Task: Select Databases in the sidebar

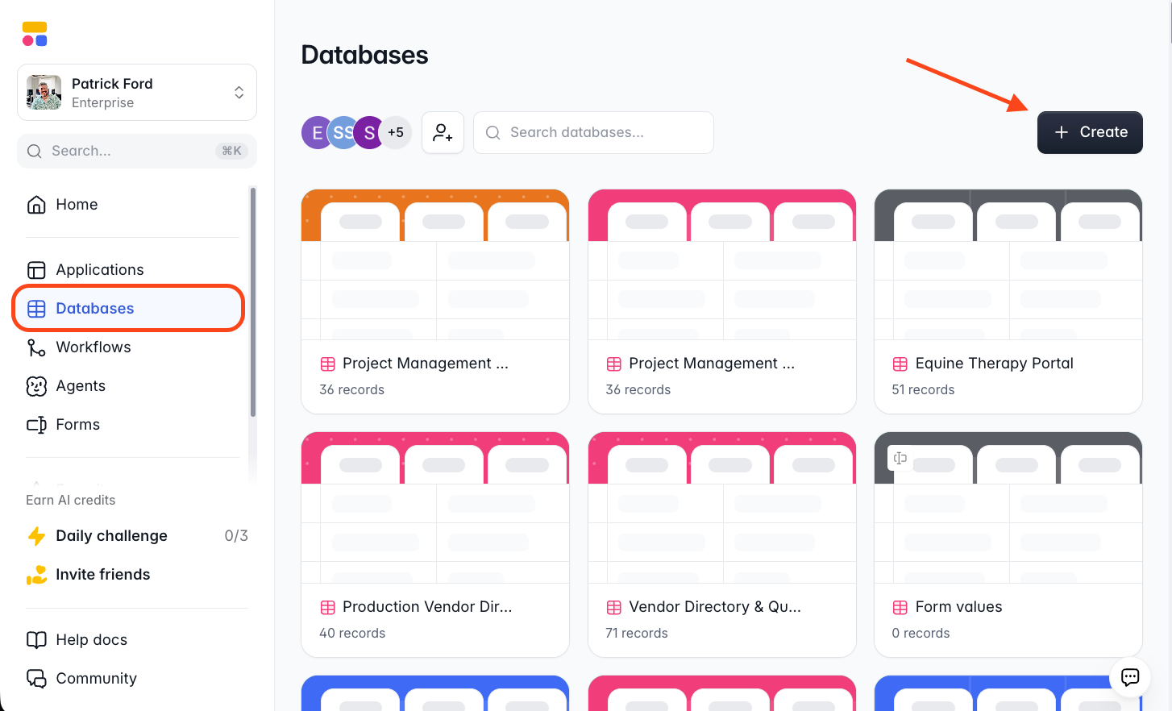Action: (129, 309)
